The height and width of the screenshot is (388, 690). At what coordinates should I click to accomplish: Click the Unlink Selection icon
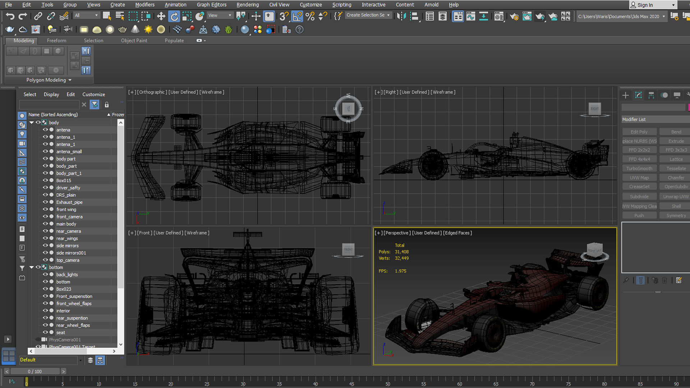51,16
